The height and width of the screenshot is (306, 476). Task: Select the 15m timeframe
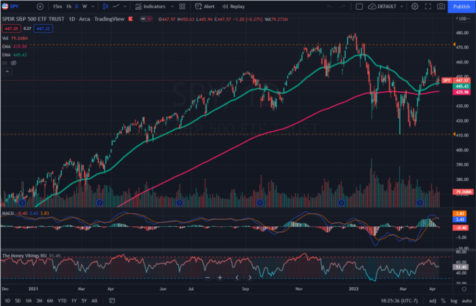[57, 6]
